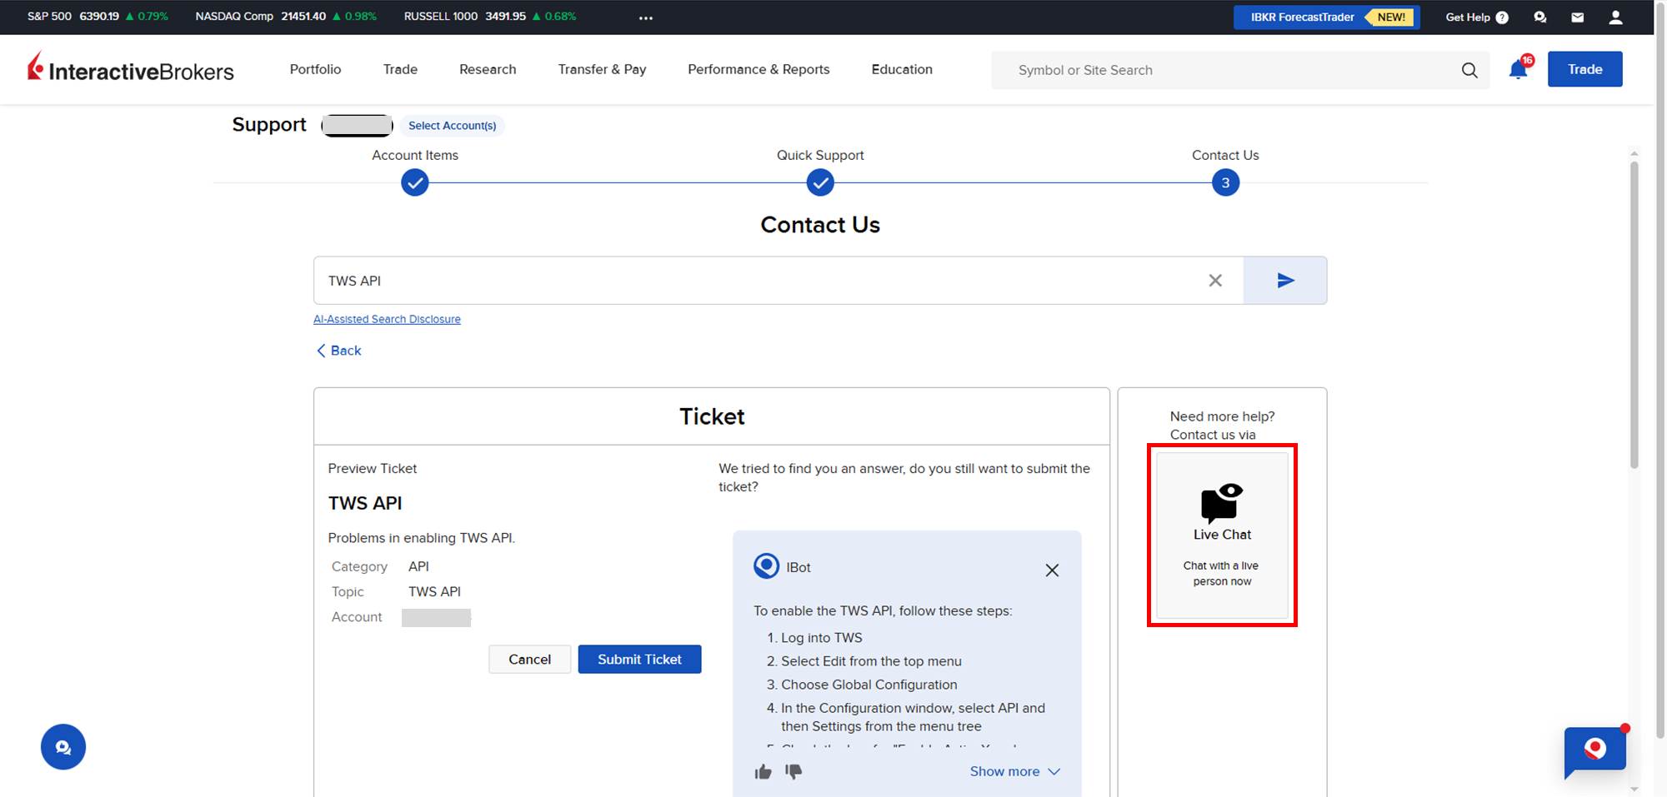
Task: Open the AI-Assisted Search Disclosure link
Action: [387, 320]
